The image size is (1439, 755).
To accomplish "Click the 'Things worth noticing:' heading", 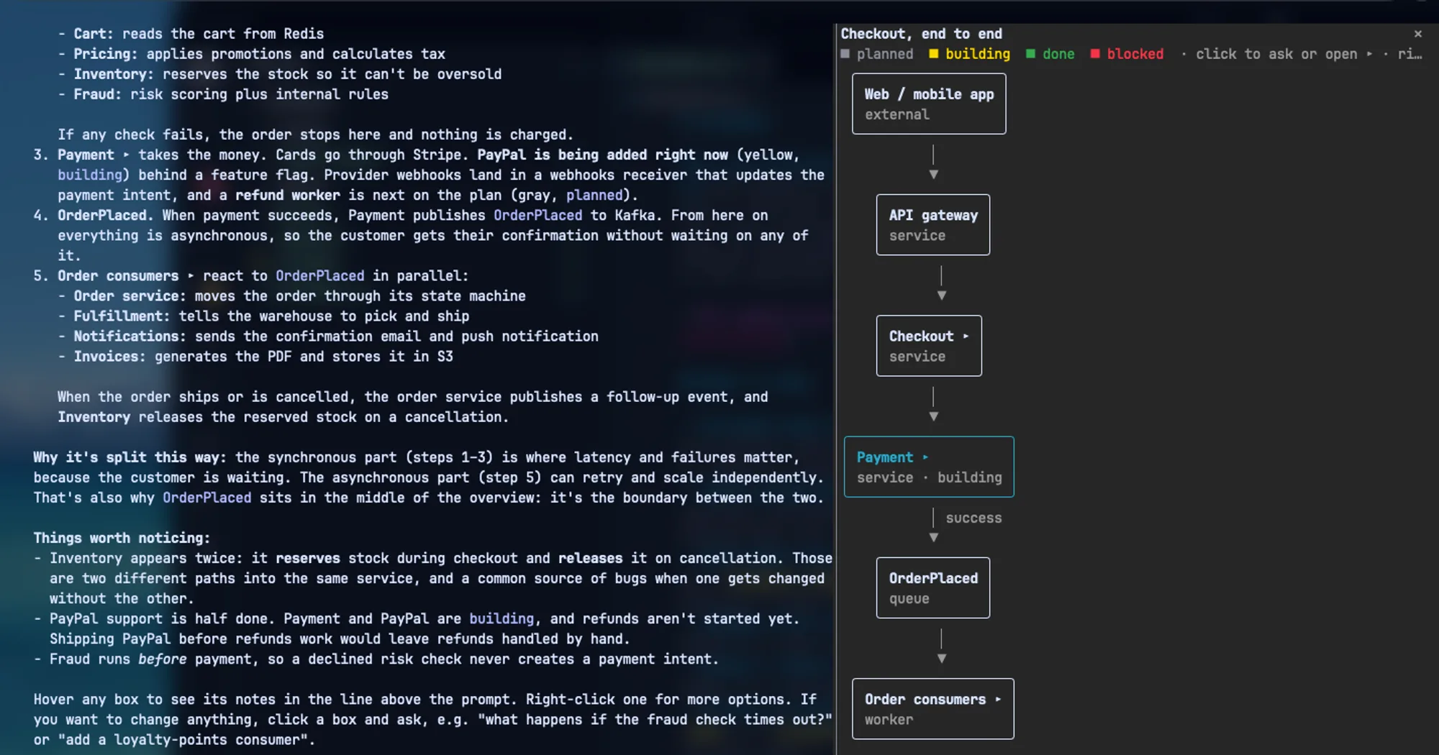I will pos(122,538).
